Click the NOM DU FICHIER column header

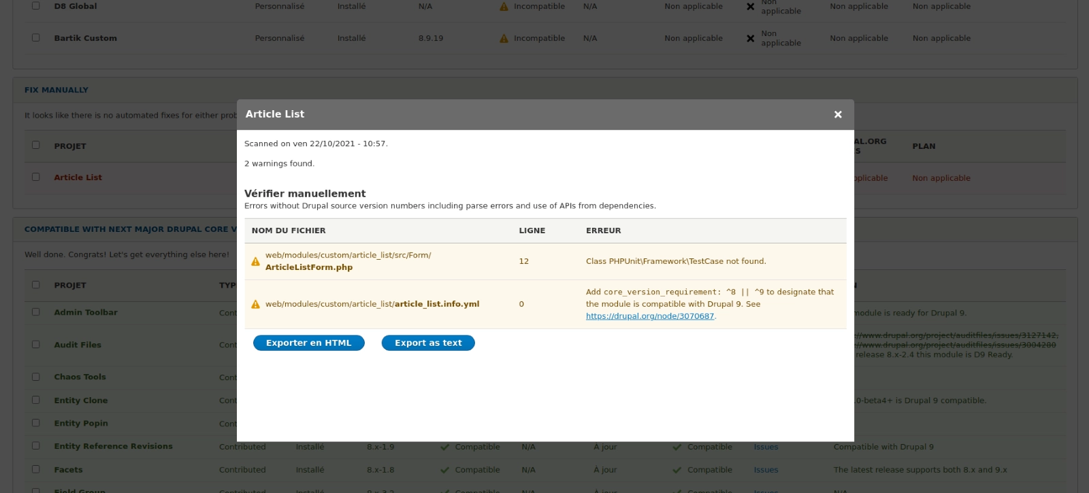point(289,231)
